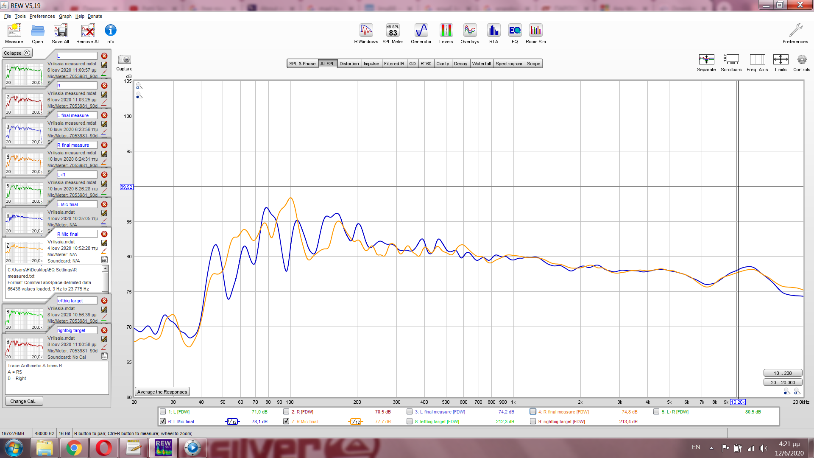814x458 pixels.
Task: Remove the L+R measurement with red X
Action: click(104, 175)
